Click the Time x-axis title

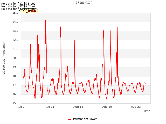[147, 111]
